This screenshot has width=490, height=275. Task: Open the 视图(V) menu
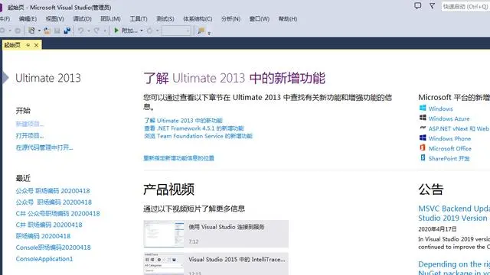point(55,19)
